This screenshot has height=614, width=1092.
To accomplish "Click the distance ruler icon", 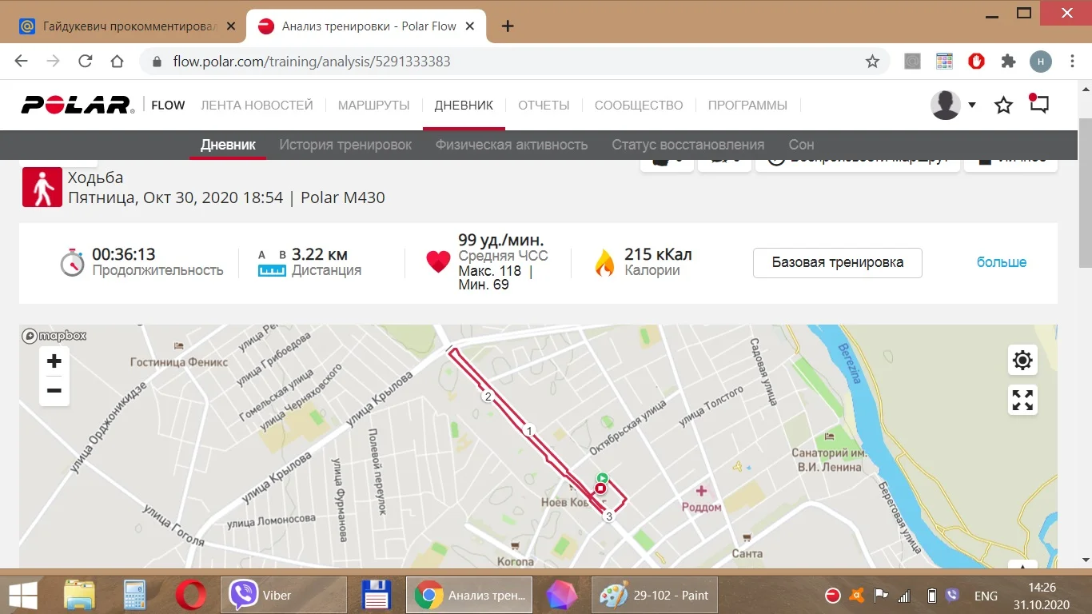I will pos(272,262).
